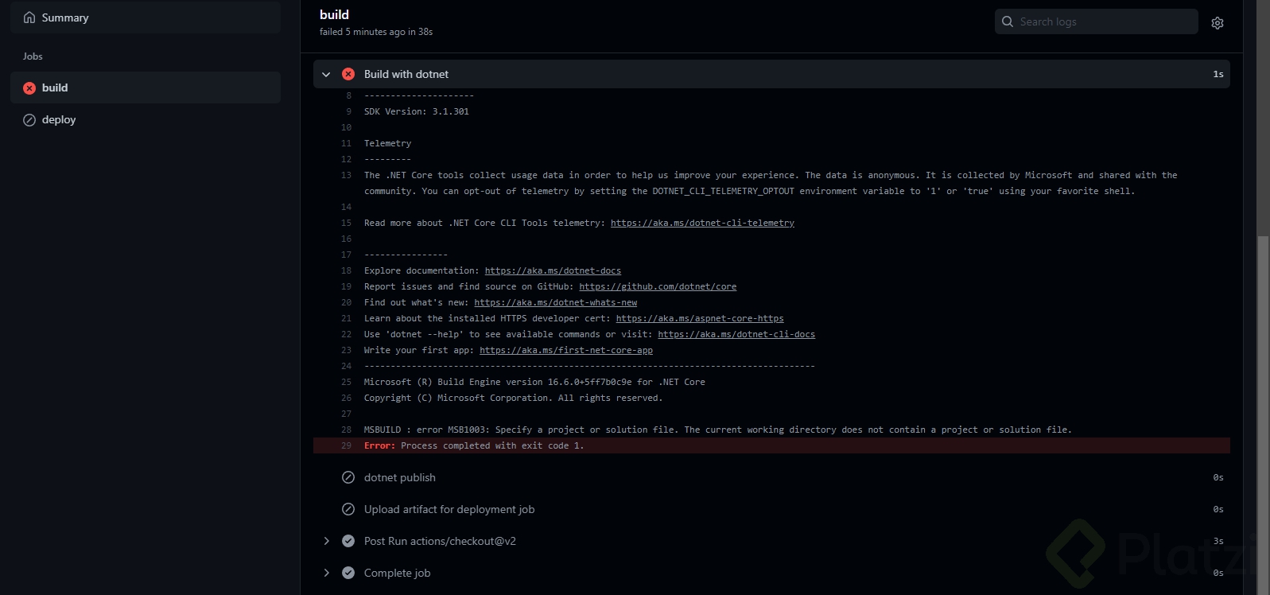Expand the Complete job step

point(326,573)
